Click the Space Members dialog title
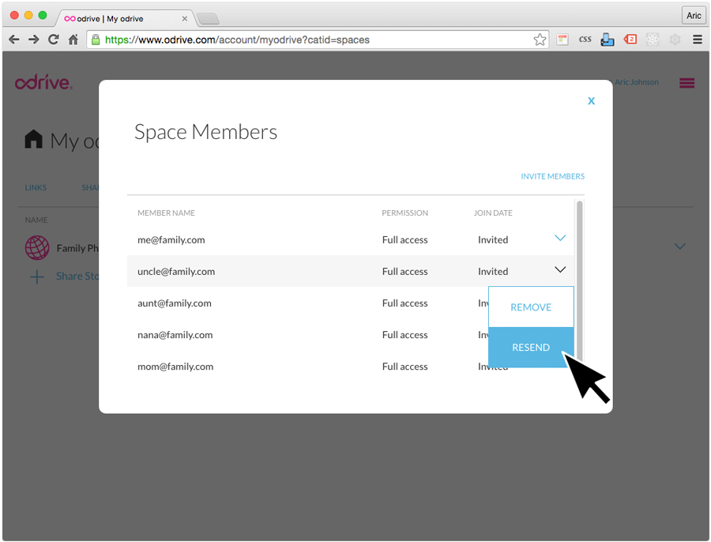Viewport: 711px width, 542px height. click(206, 132)
